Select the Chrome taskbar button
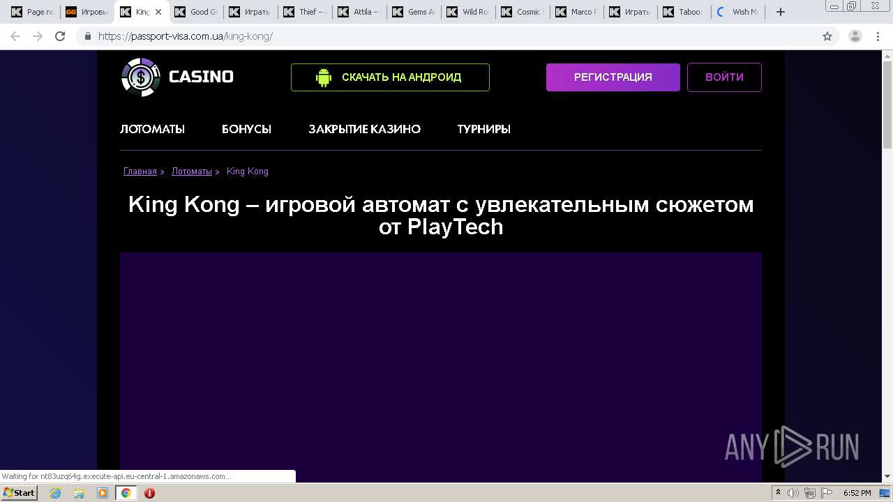Screen dimensions: 893x502 coord(126,493)
